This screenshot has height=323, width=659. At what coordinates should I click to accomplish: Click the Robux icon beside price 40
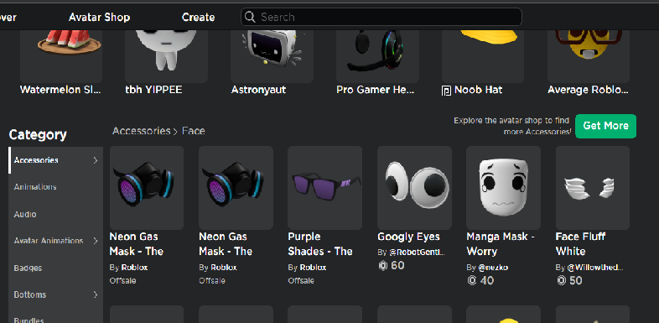pyautogui.click(x=472, y=280)
